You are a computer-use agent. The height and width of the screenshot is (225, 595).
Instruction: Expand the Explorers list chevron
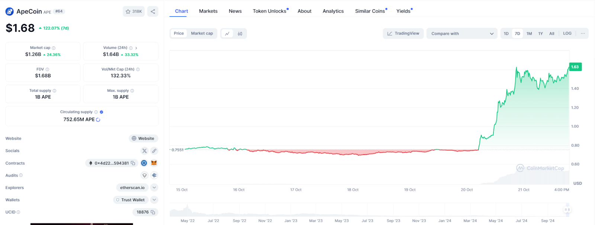(154, 187)
